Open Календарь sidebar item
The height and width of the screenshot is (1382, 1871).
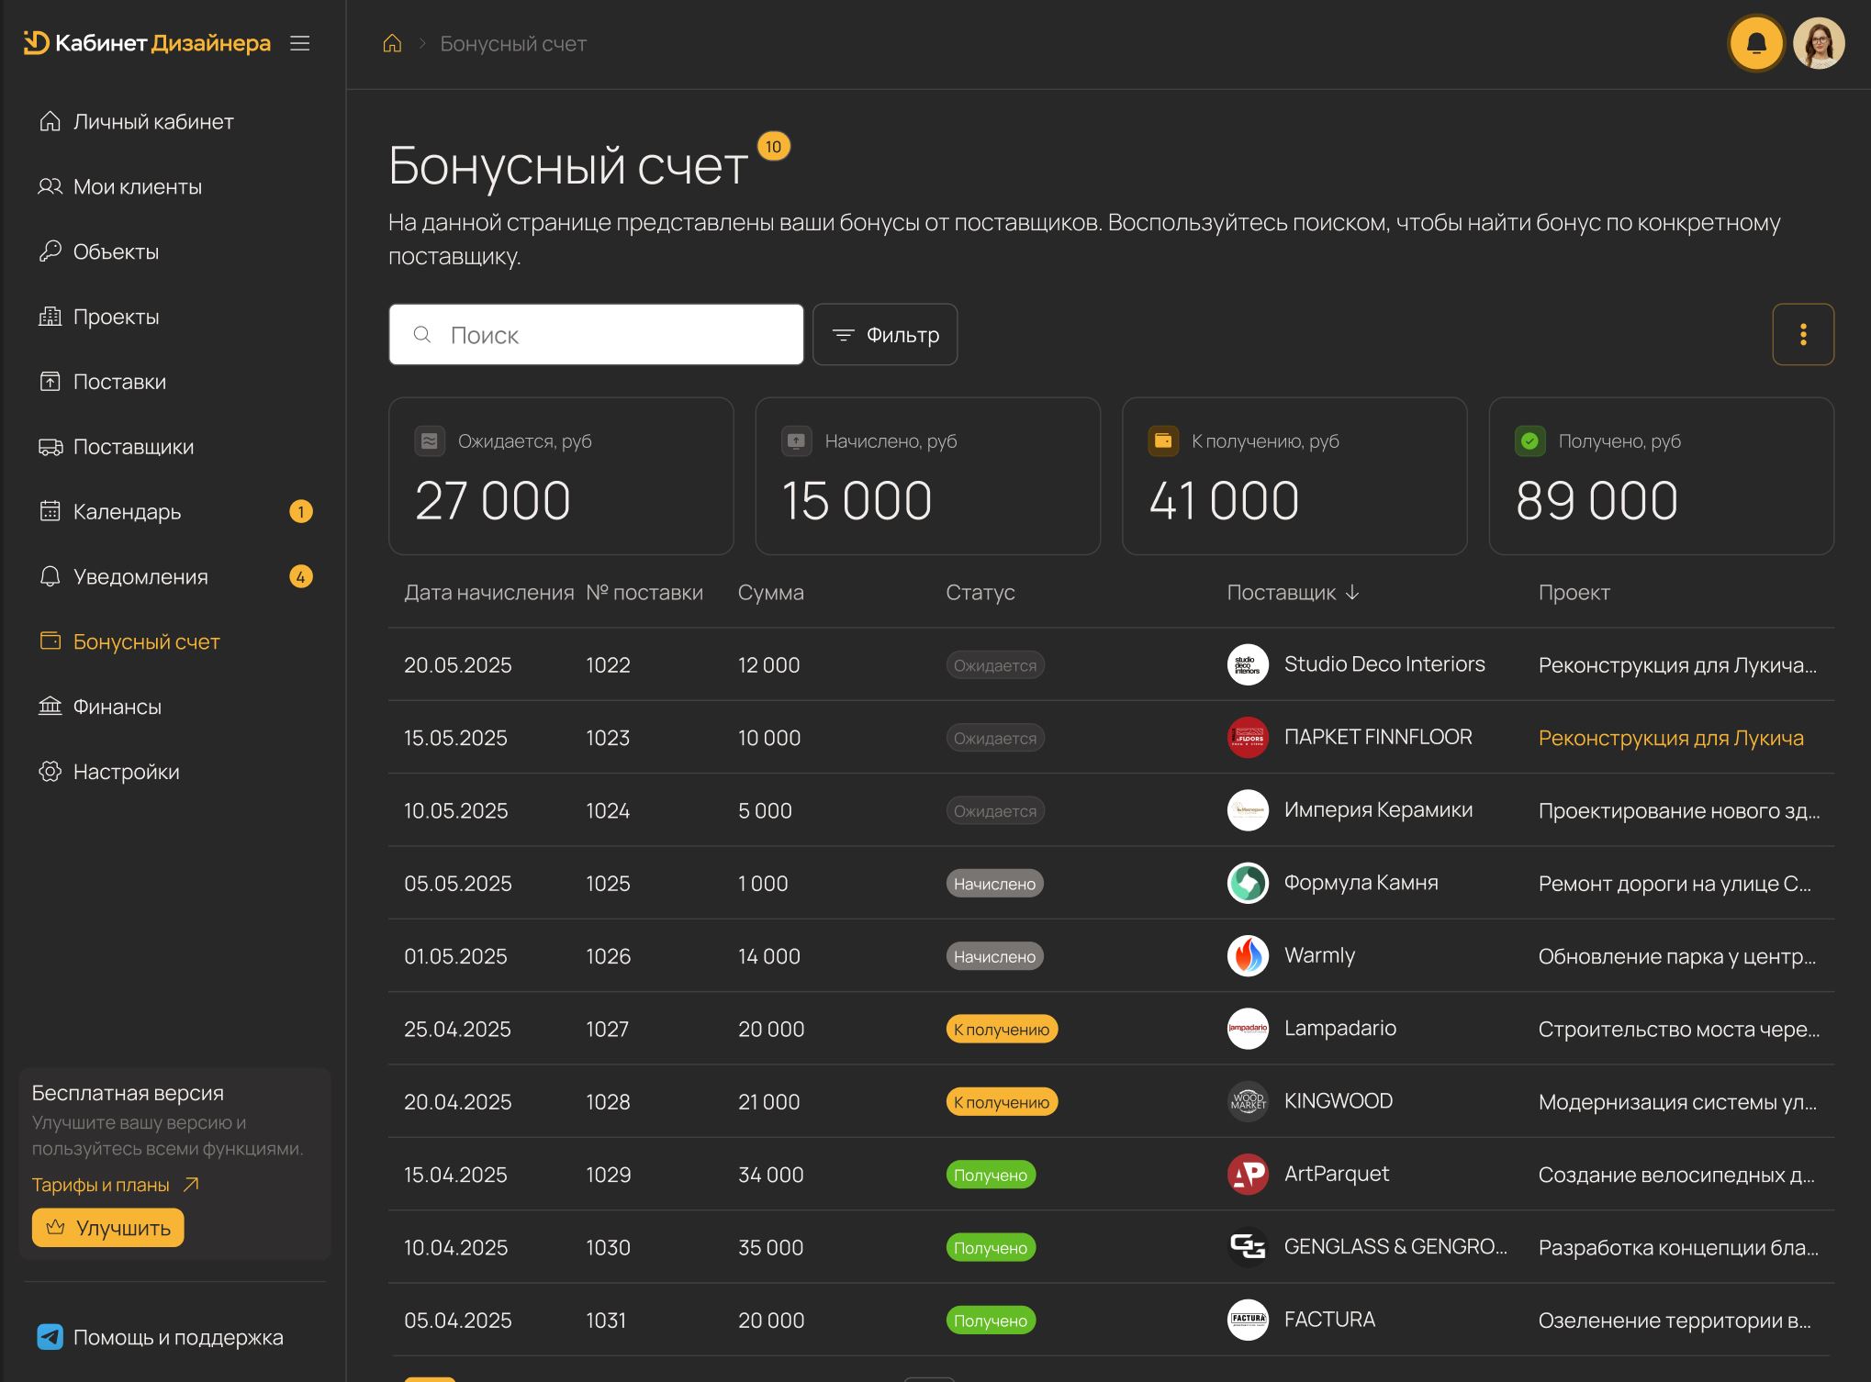(x=127, y=511)
